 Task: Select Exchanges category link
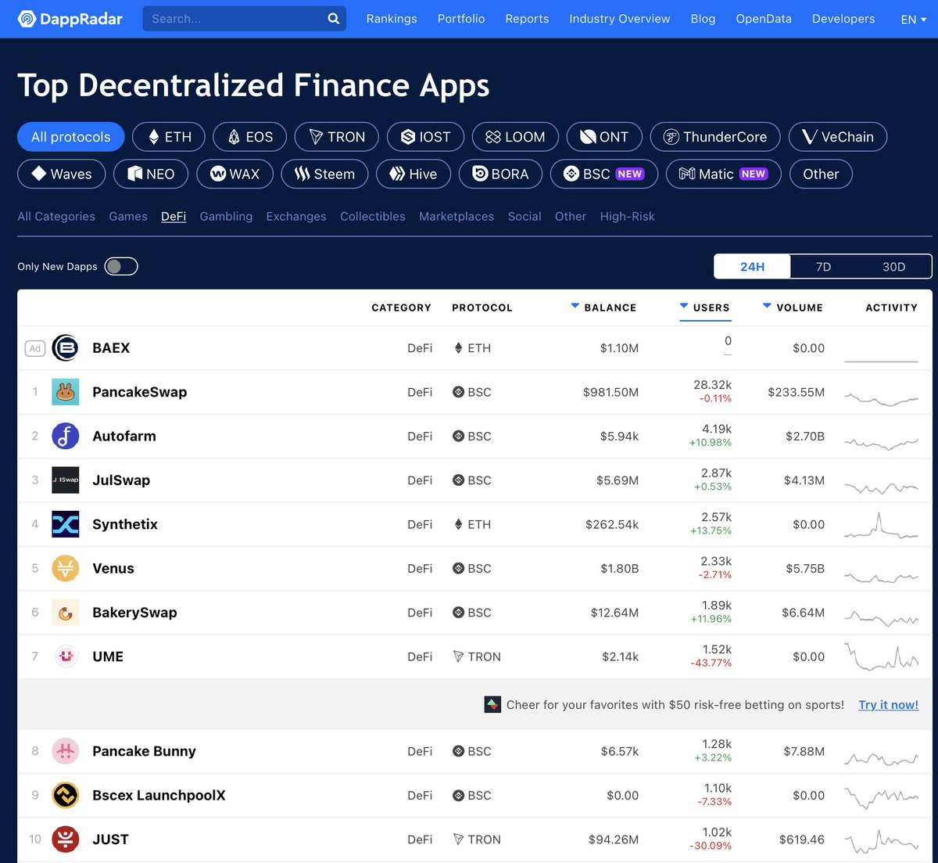click(x=296, y=217)
